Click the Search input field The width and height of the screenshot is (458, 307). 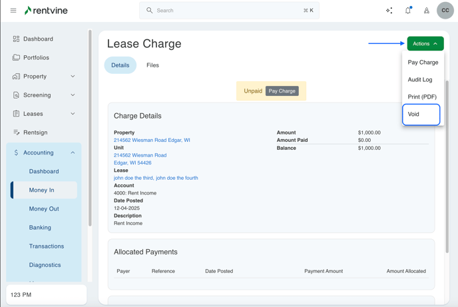coord(230,11)
